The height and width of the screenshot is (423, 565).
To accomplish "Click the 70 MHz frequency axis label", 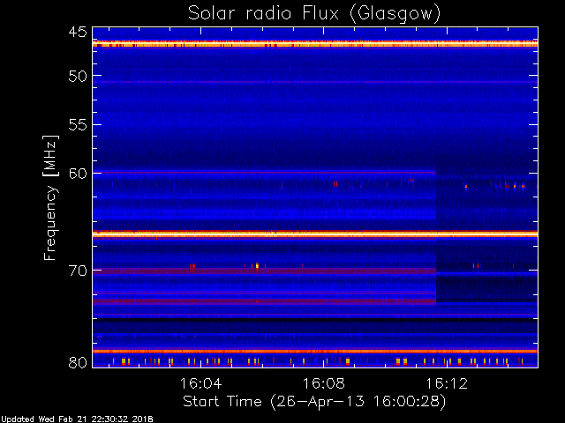I will [78, 271].
